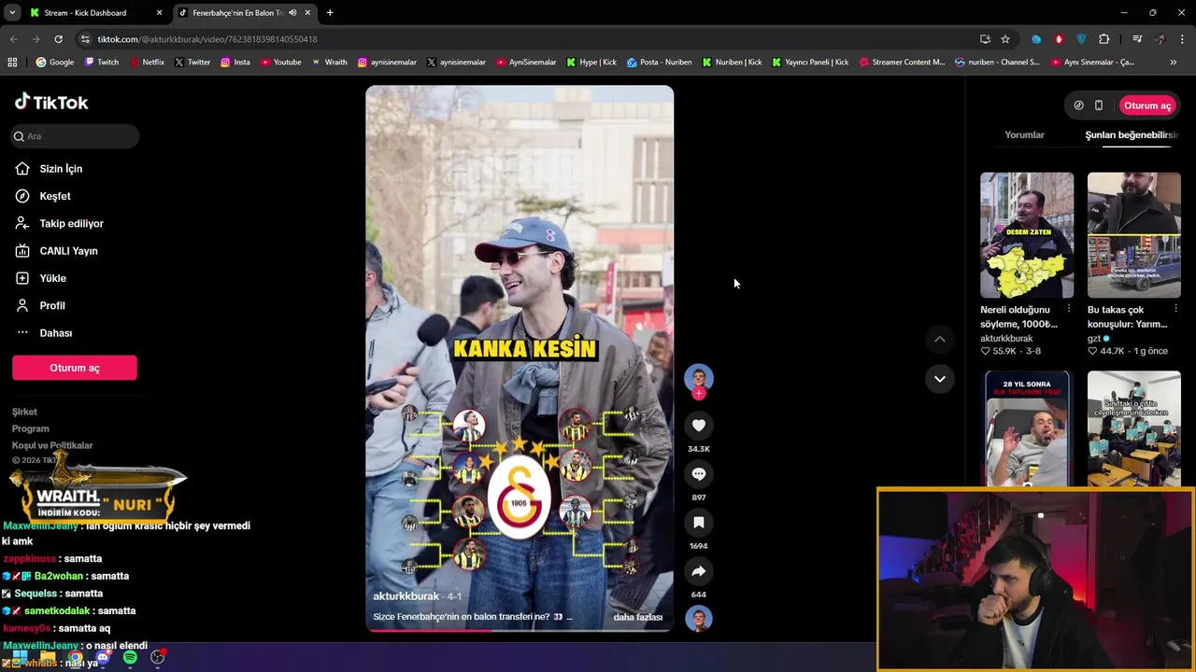
Task: Open Nereli olduğunu söyleme video thumbnail
Action: pos(1027,235)
